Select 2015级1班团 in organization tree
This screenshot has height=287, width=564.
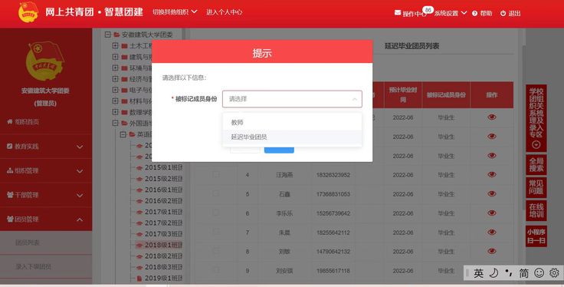[163, 167]
